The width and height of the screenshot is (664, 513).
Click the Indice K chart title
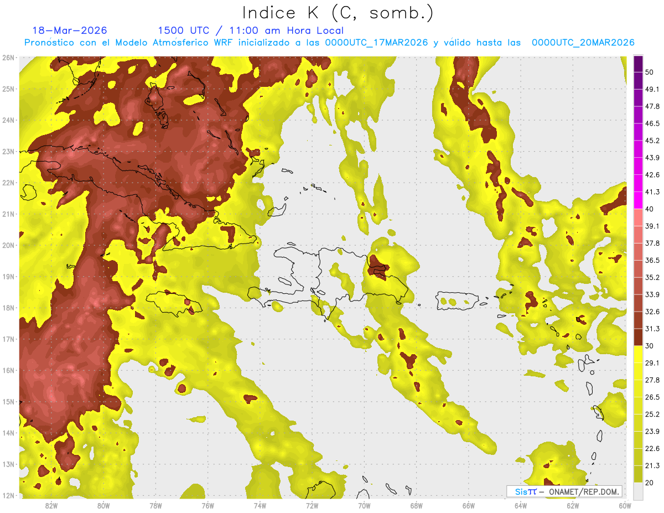pos(338,12)
